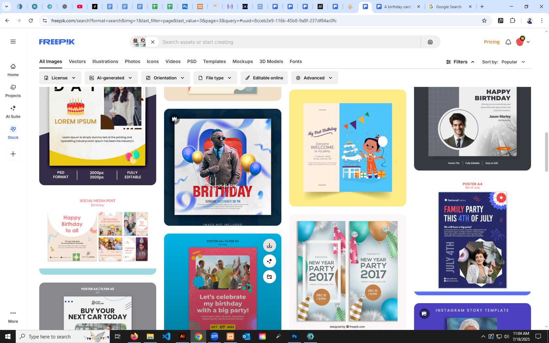Open AI Suite in sidebar
The width and height of the screenshot is (549, 343).
tap(13, 112)
